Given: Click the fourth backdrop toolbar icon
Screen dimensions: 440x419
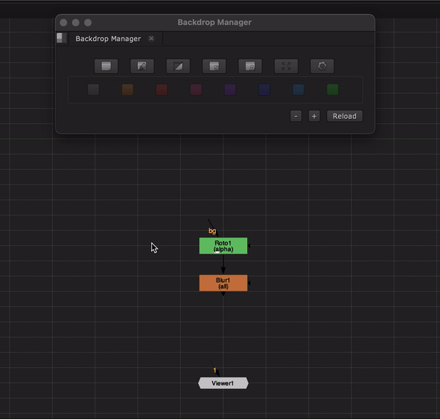Looking at the screenshot, I should pos(214,66).
